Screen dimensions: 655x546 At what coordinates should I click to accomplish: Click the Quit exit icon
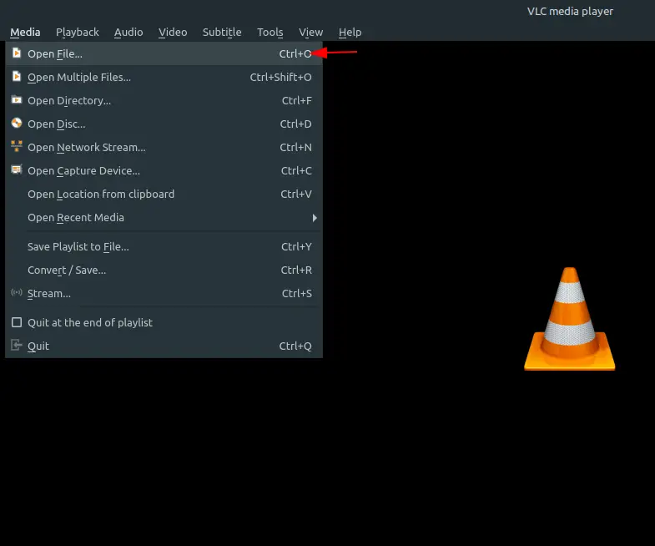point(17,346)
